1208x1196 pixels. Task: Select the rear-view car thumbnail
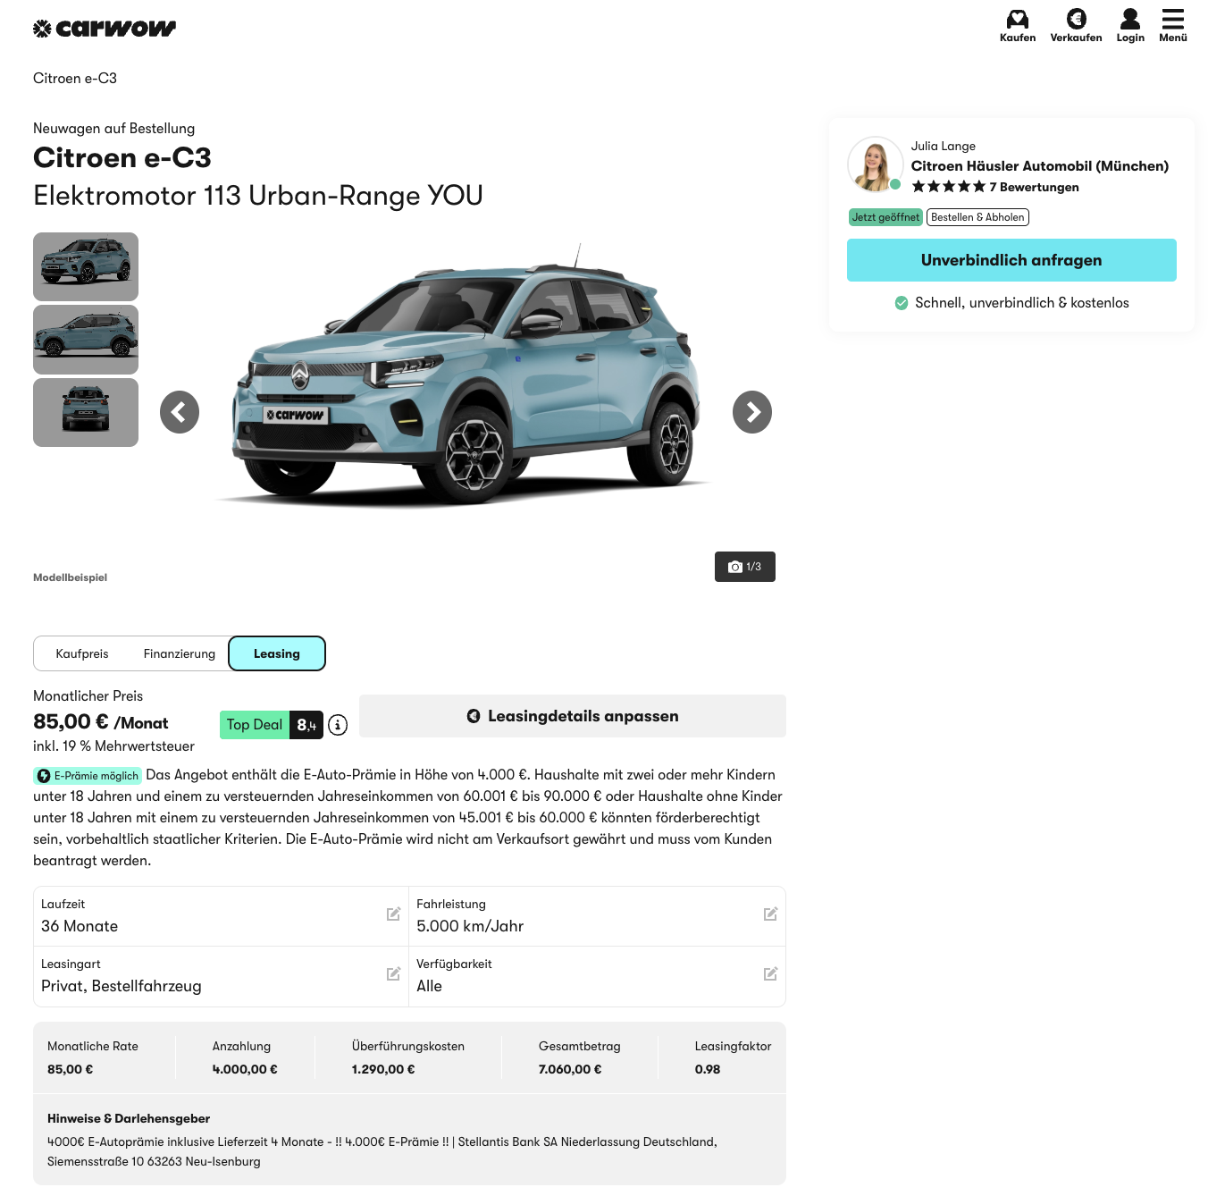[x=86, y=412]
